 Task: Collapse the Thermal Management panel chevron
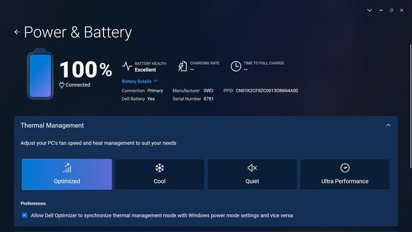[x=388, y=125]
